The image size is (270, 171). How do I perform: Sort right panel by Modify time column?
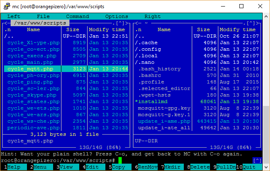[x=239, y=30]
